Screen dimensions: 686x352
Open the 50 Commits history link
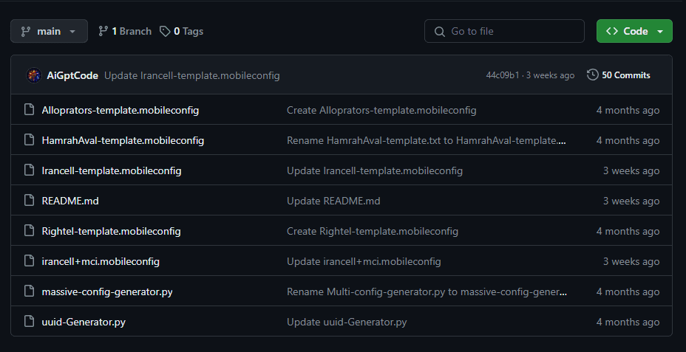[619, 75]
